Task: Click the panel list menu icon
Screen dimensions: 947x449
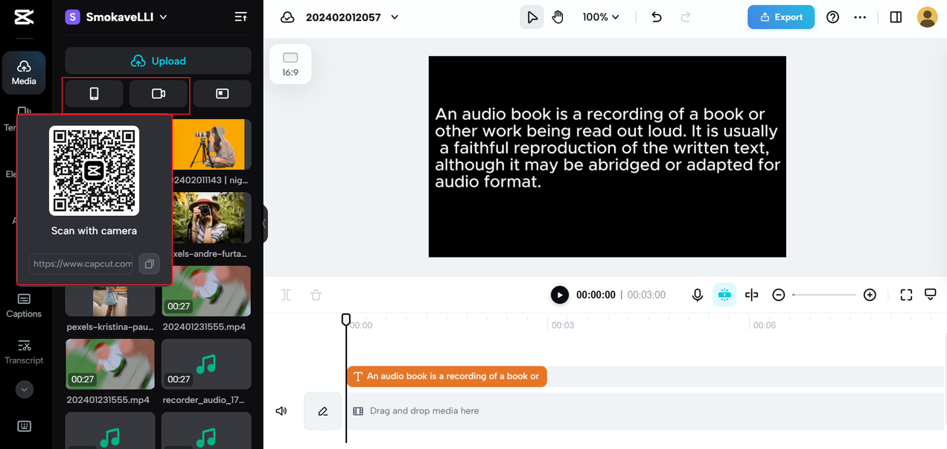Action: 240,16
